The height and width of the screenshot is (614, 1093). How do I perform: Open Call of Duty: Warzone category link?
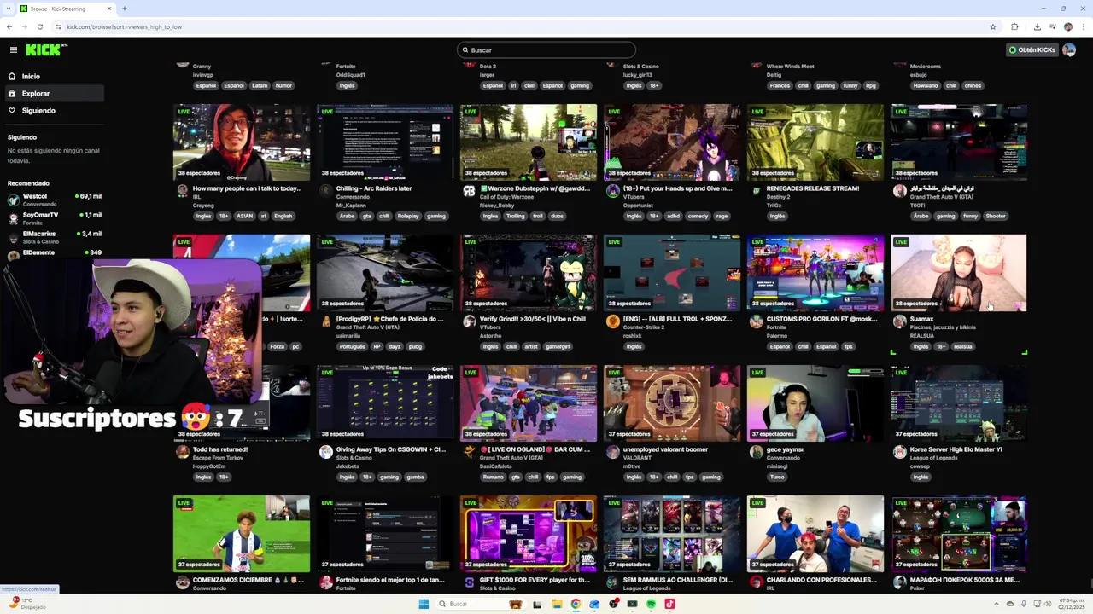(x=506, y=197)
